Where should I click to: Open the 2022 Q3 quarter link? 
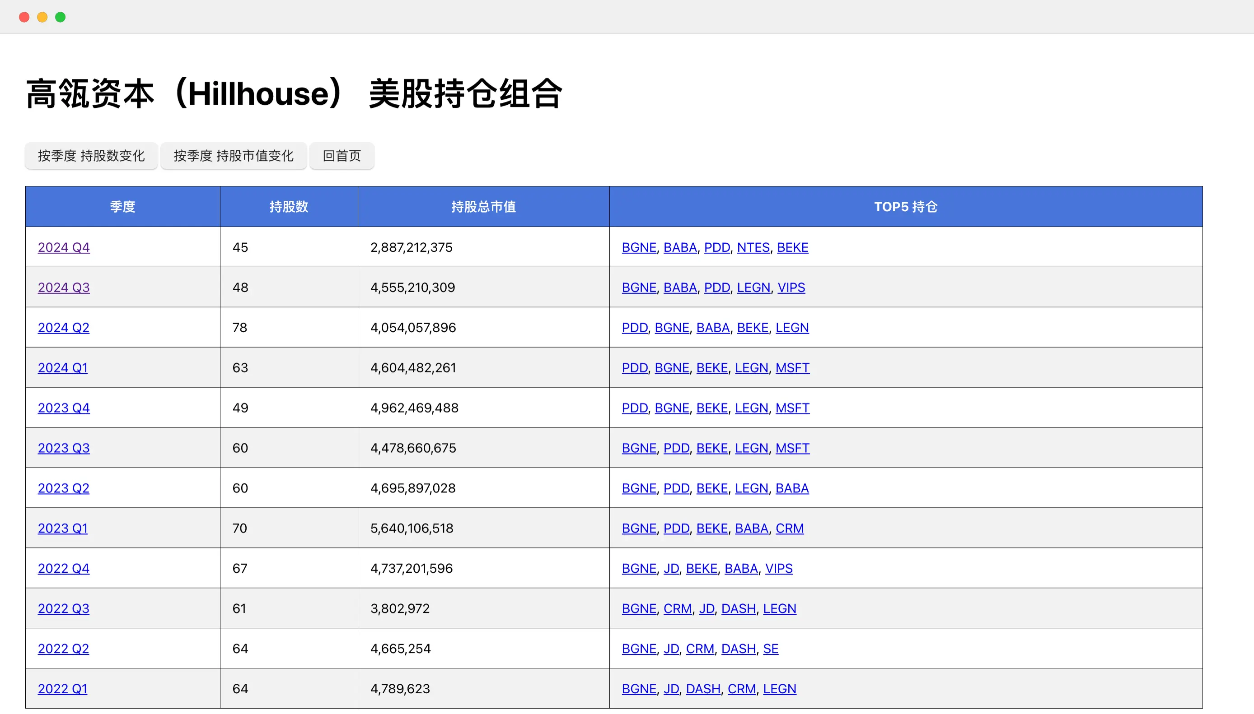pos(64,609)
